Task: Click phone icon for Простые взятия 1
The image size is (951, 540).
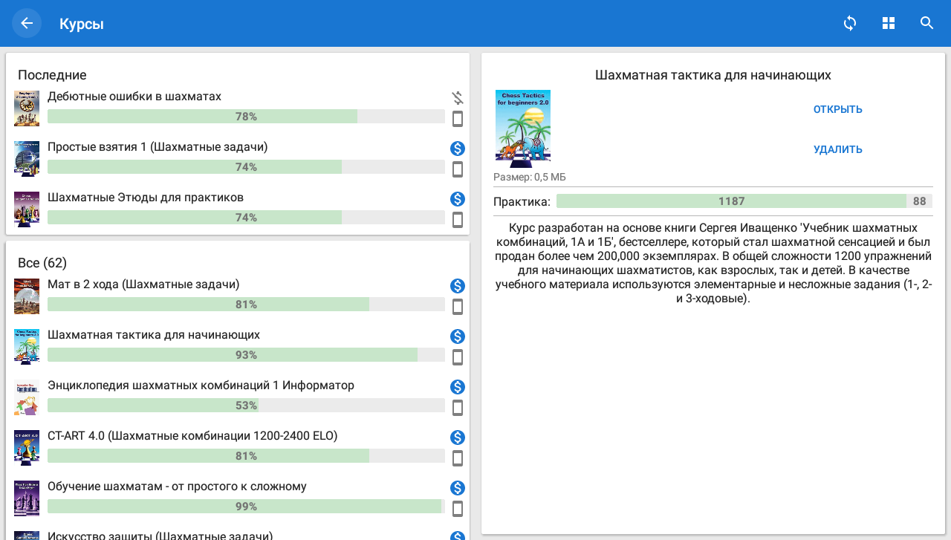Action: [x=458, y=169]
